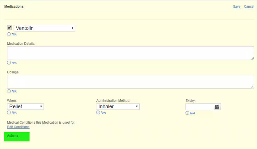Open the When dropdown showing Relief
Screen dimensions: 257x149
click(x=25, y=106)
